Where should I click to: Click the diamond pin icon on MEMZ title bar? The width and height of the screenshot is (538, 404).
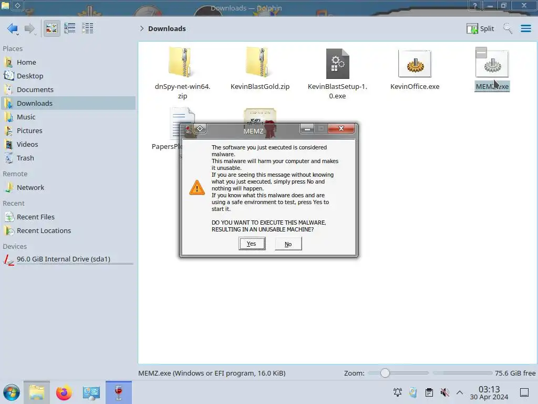coord(200,129)
